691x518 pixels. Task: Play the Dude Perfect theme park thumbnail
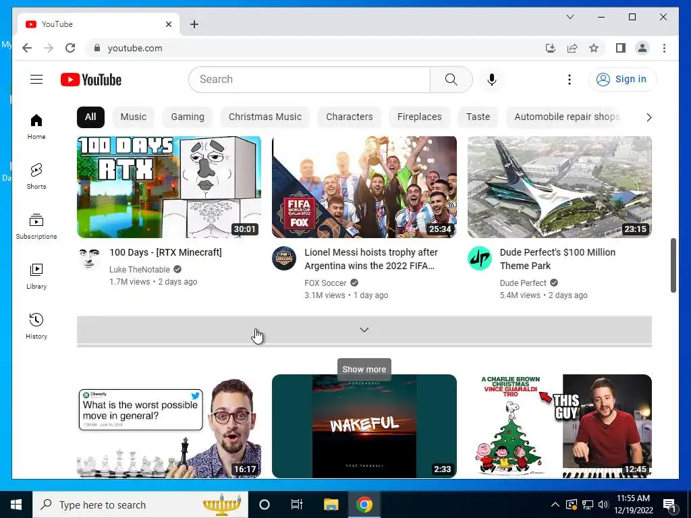pos(559,188)
